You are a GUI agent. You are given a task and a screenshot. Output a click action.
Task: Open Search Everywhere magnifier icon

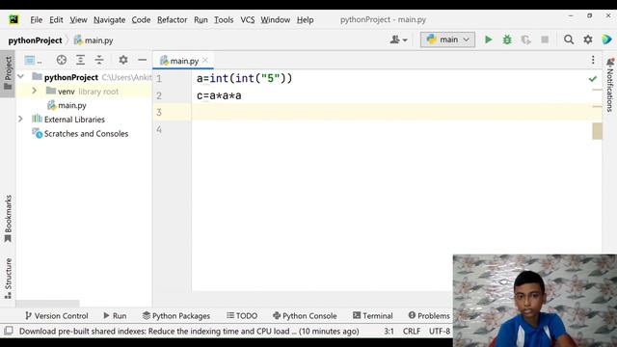point(569,40)
